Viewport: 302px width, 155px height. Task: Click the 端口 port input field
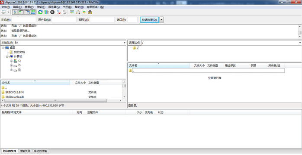(x=132, y=20)
